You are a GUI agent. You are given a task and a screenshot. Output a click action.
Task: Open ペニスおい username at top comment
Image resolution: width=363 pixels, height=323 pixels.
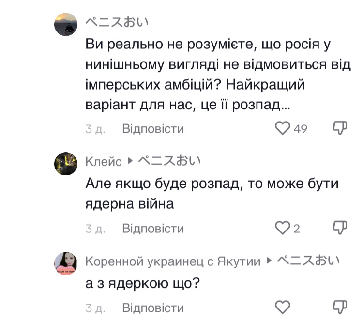[x=117, y=22]
